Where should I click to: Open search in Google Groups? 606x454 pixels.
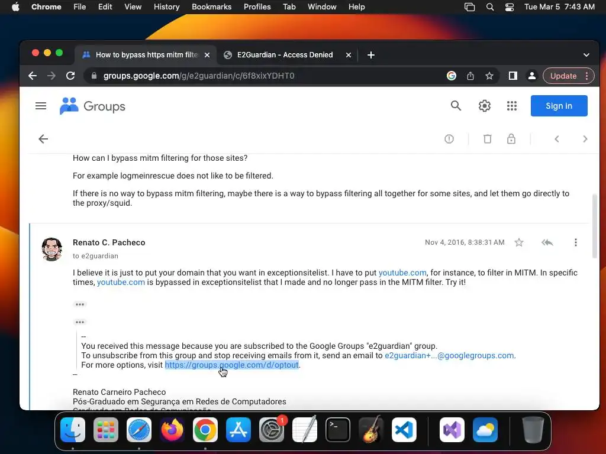[456, 106]
